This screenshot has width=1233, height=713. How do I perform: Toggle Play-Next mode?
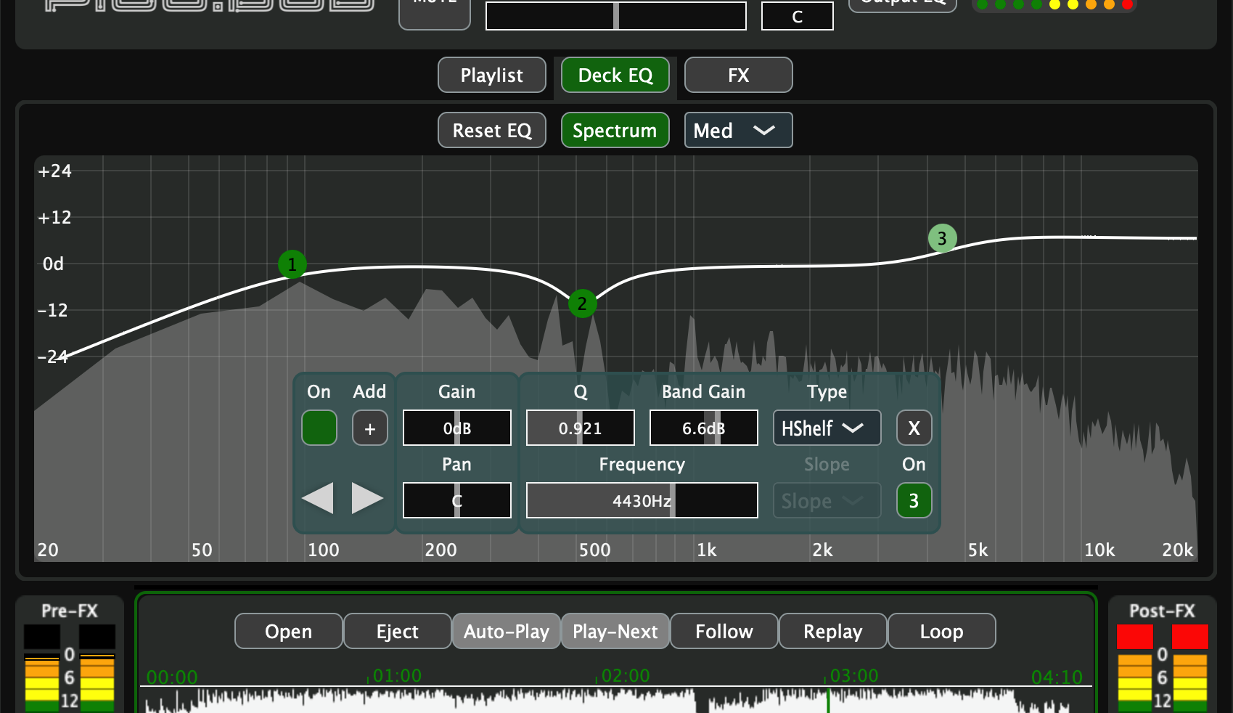[615, 631]
